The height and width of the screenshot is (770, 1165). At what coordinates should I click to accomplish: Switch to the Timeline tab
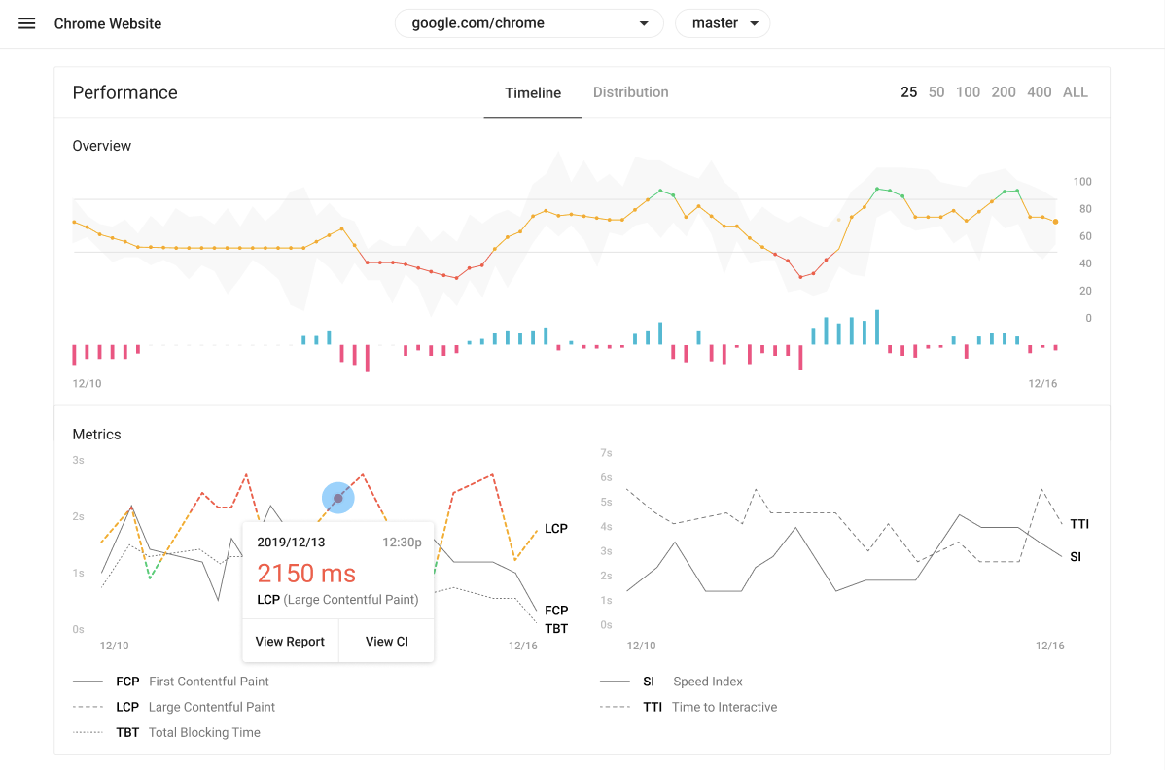[533, 92]
